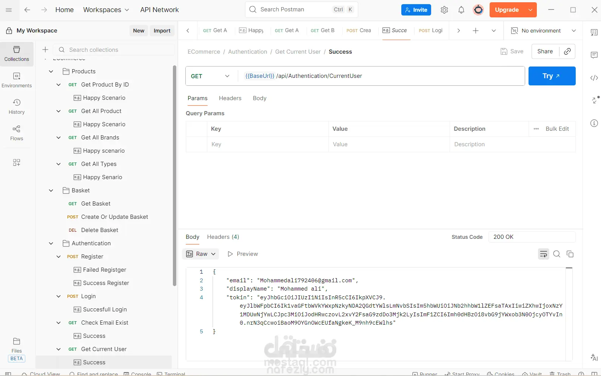
Task: Open Flows in the sidebar
Action: coord(17,133)
